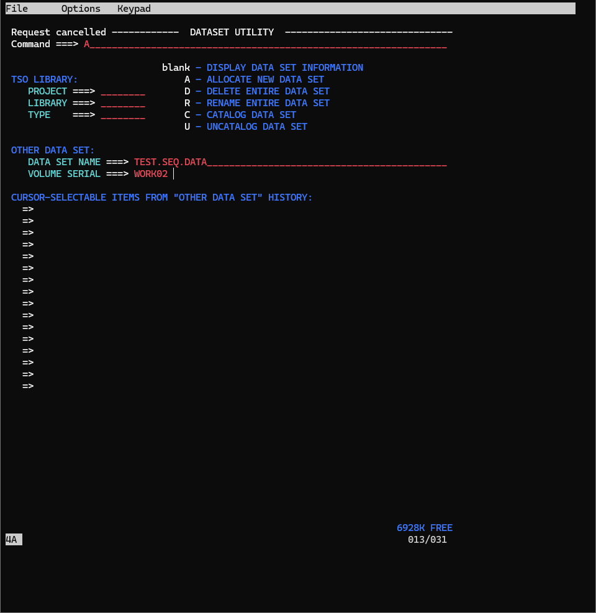
Task: Click the 'Request cancelled' message
Action: [58, 32]
